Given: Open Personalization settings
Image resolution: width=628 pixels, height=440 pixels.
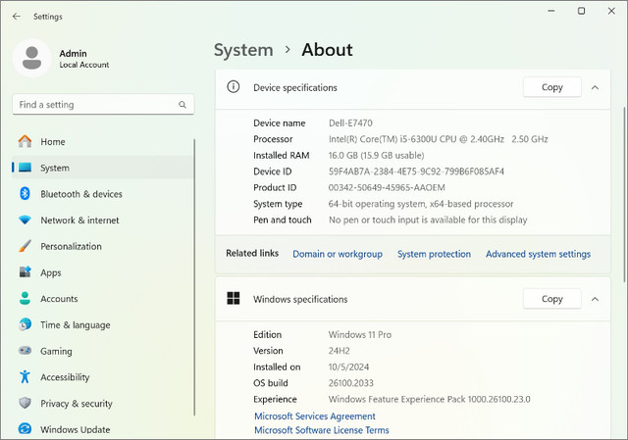Looking at the screenshot, I should 102,246.
